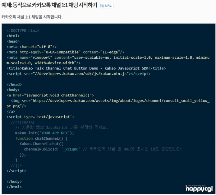Click the '<title>Kakao Talk Channel Chat Button Demo' line
216x195 pixels.
click(86, 68)
